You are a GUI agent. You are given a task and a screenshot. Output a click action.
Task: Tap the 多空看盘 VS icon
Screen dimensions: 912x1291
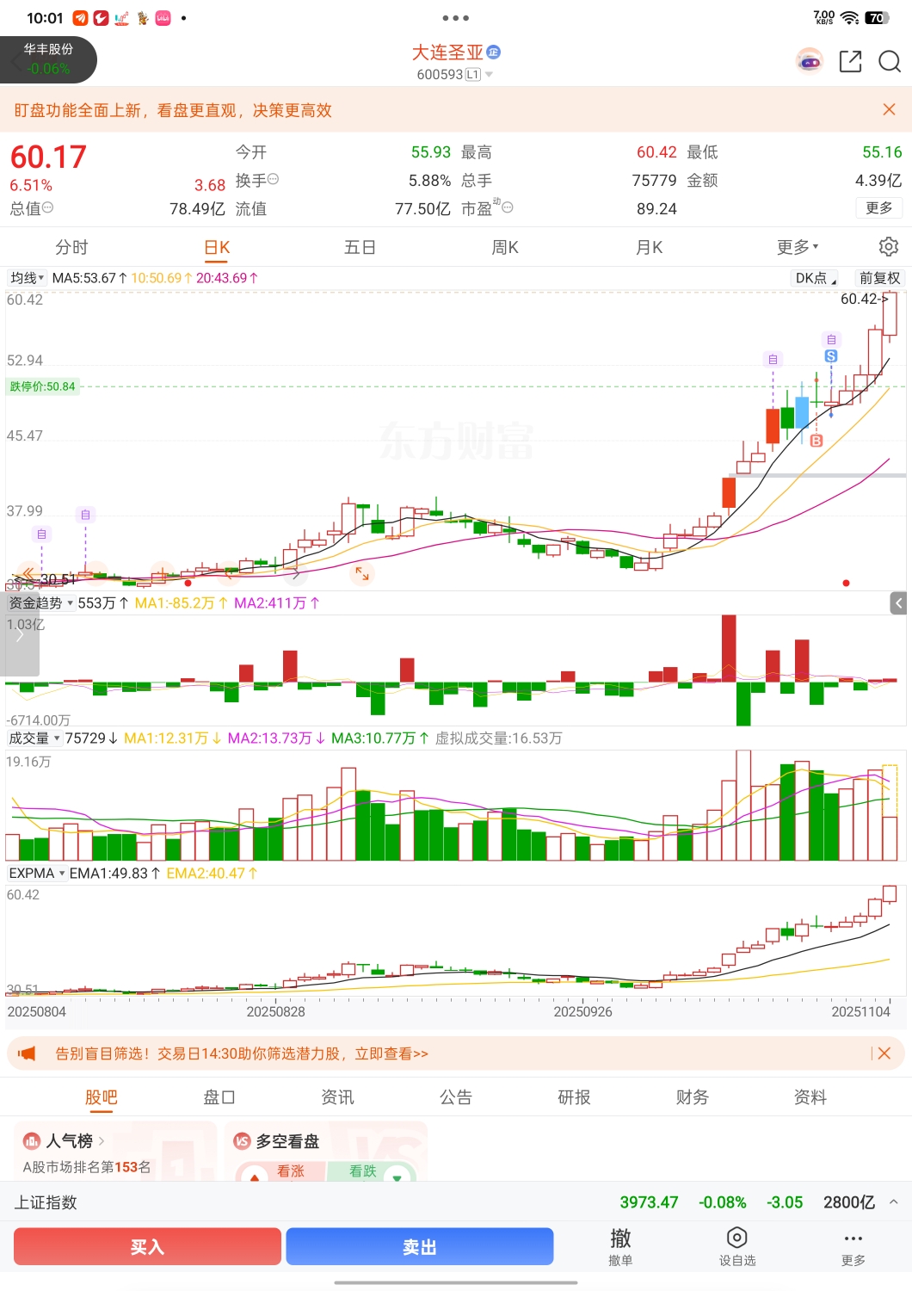click(x=242, y=1141)
